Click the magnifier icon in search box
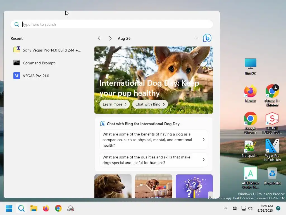The image size is (286, 215). click(x=16, y=24)
